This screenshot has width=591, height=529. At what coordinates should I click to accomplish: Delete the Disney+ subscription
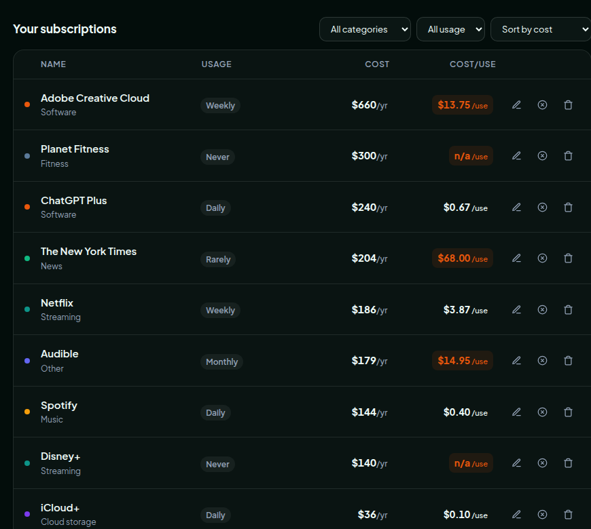click(568, 463)
